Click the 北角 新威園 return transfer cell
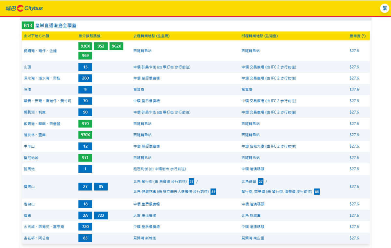Screen dimensions: 391x248 tap(251, 215)
